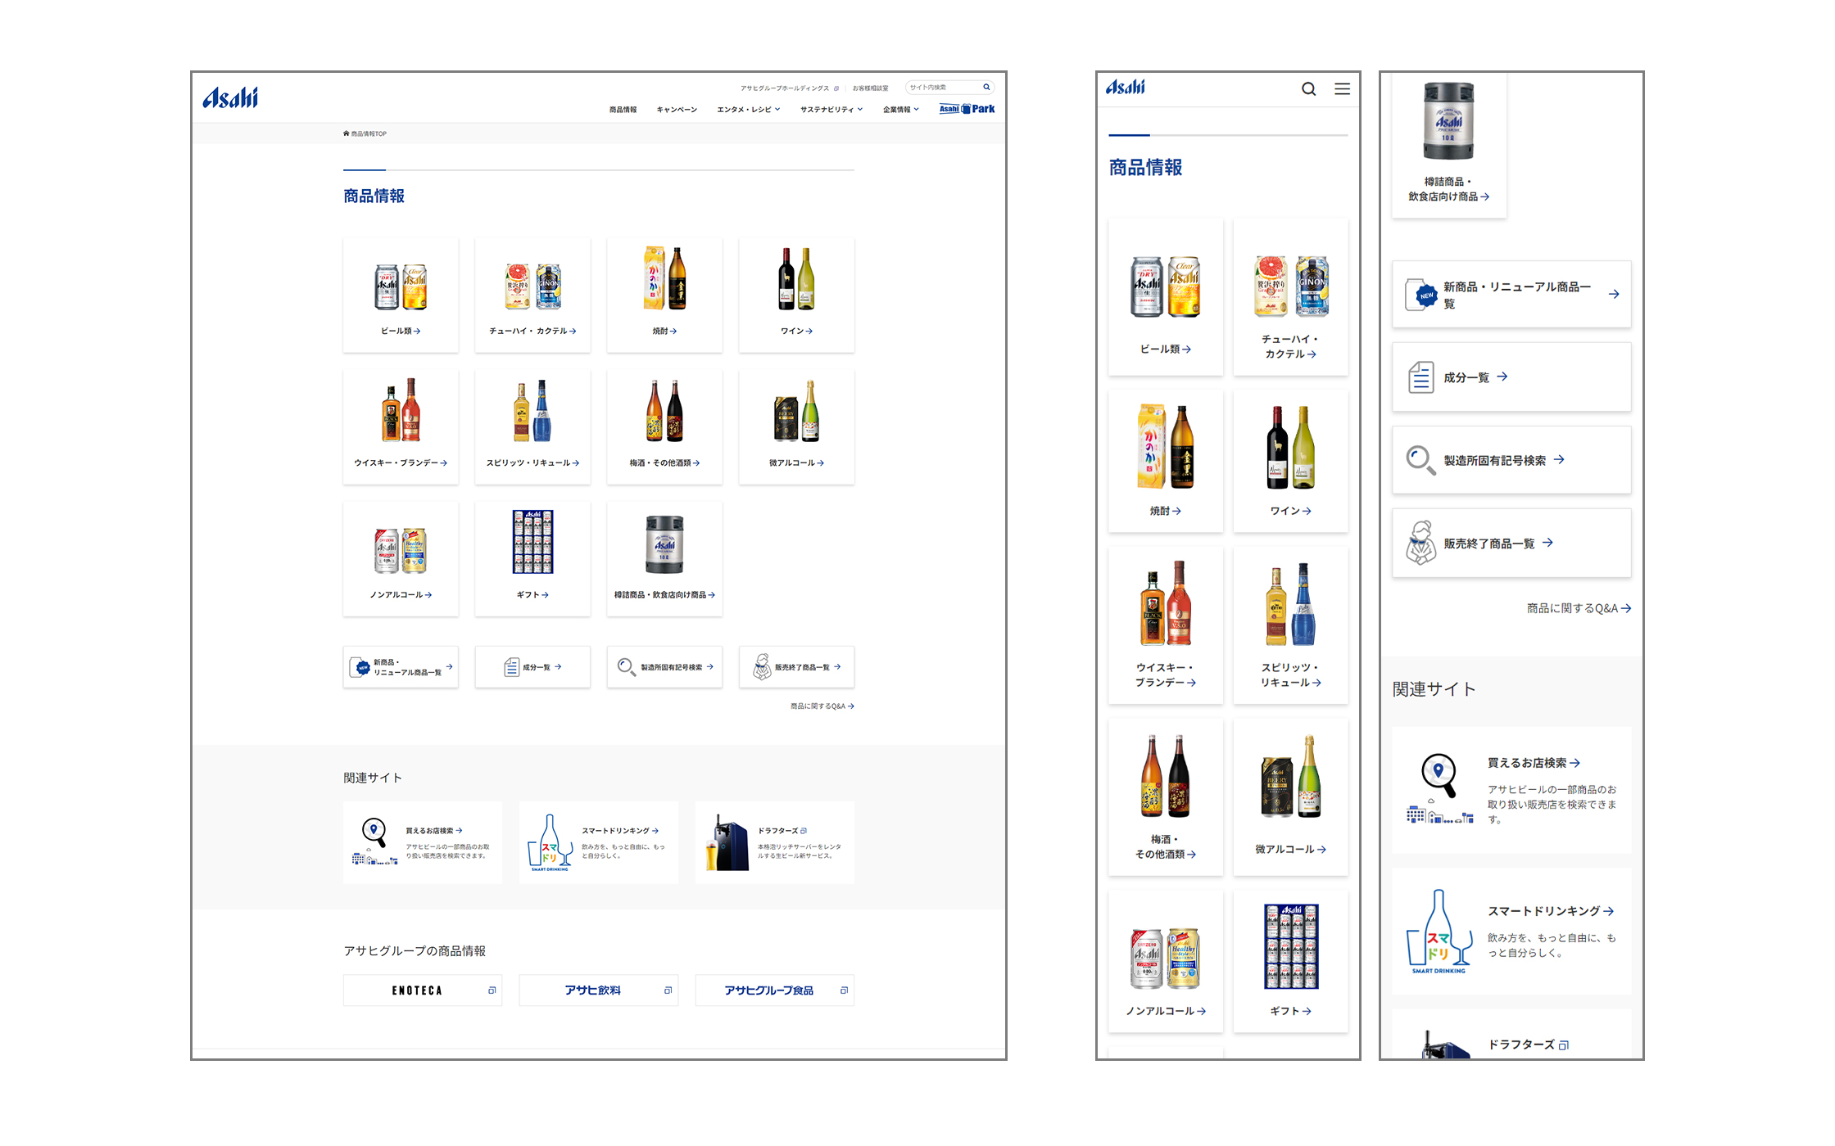1835x1146 pixels.
Task: Open ビール類 tile in desktop view
Action: (x=401, y=296)
